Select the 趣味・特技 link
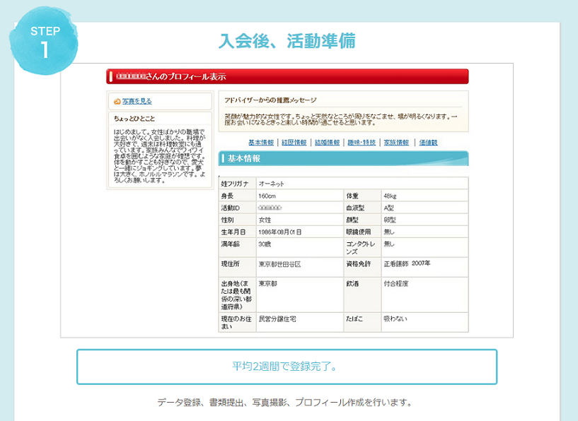578x421 pixels. (x=362, y=142)
